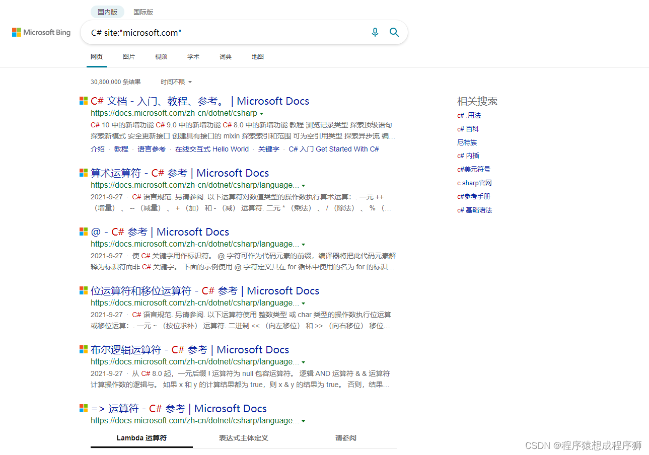Click the 教程 sublink
This screenshot has height=455, width=649.
click(x=121, y=149)
